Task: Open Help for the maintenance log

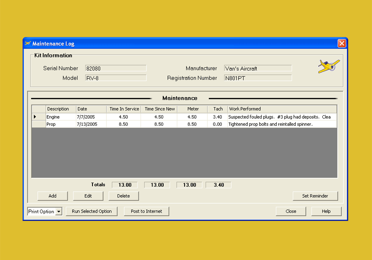Action: (x=326, y=211)
